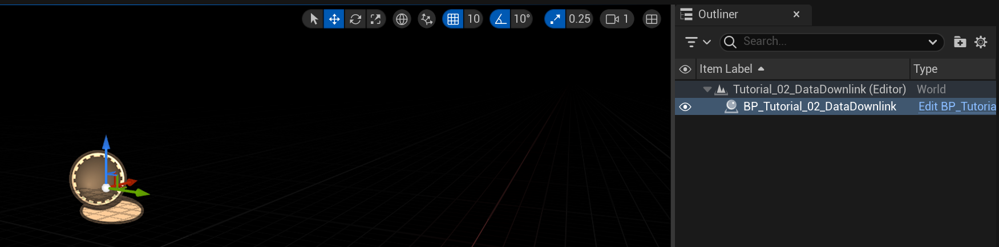The height and width of the screenshot is (247, 999).
Task: Hide the BP_Tutorial_02_DataDownlink actor
Action: click(x=685, y=107)
